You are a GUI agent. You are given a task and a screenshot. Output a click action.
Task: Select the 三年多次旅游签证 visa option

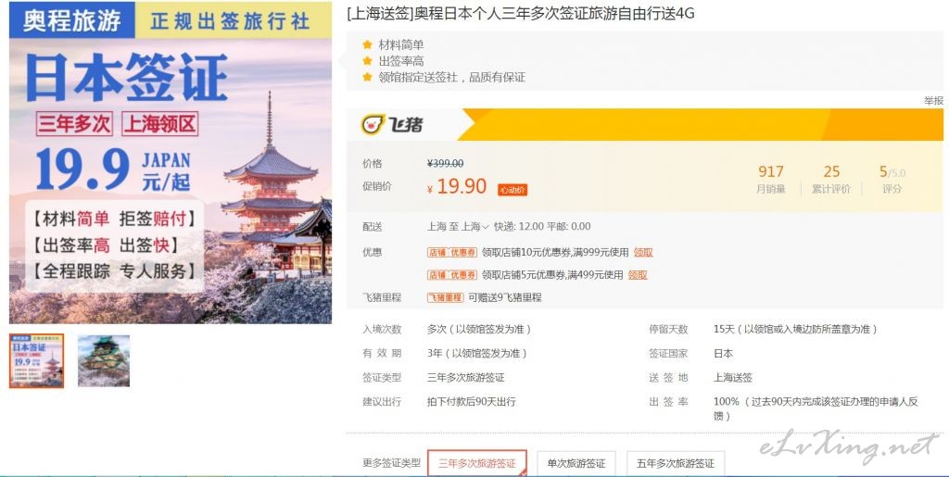point(477,463)
